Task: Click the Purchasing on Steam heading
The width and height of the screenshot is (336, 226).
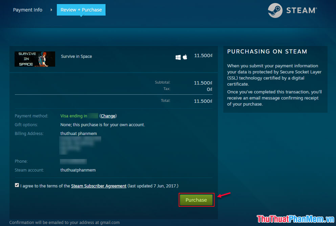Action: tap(267, 51)
